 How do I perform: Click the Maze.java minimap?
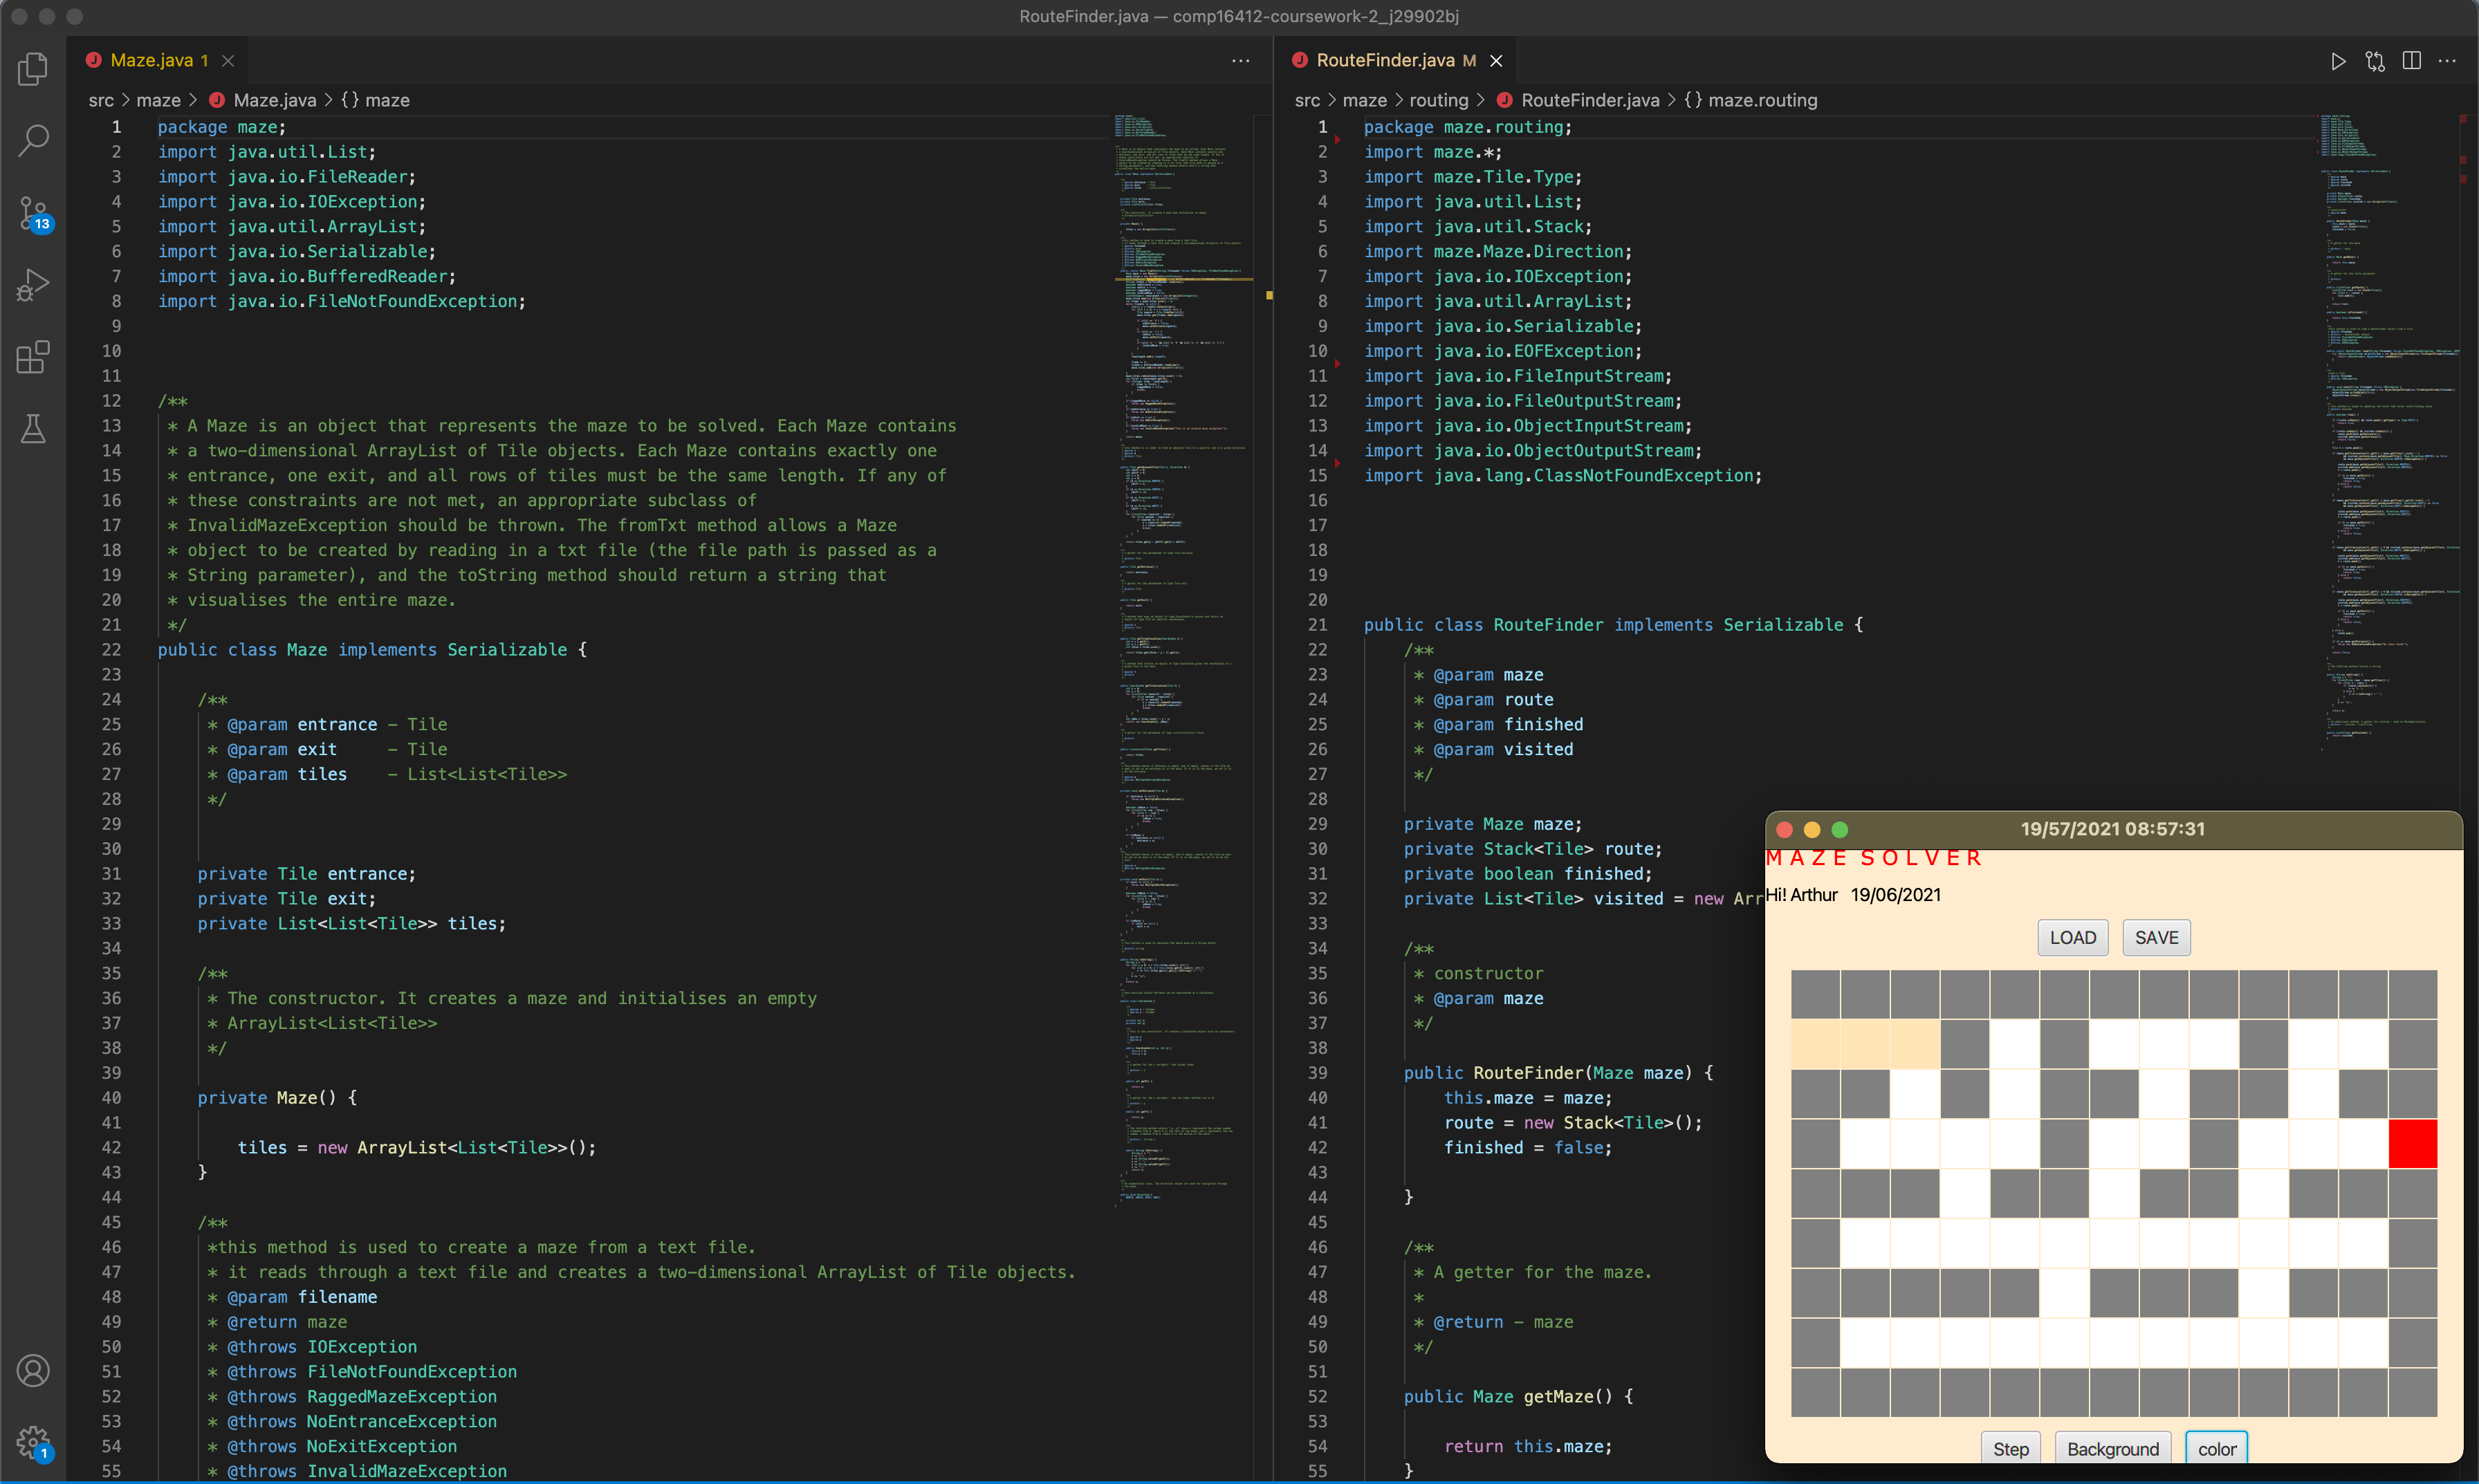[x=1183, y=660]
